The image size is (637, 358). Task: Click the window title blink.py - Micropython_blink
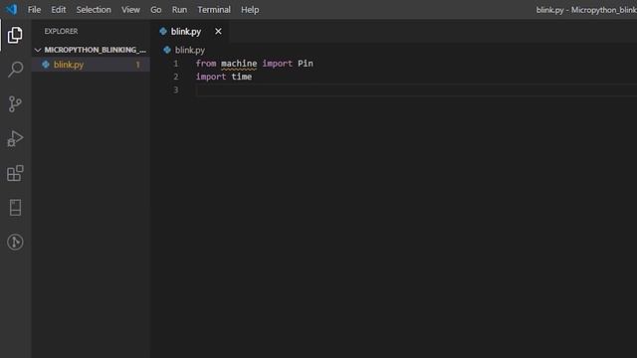pyautogui.click(x=586, y=10)
